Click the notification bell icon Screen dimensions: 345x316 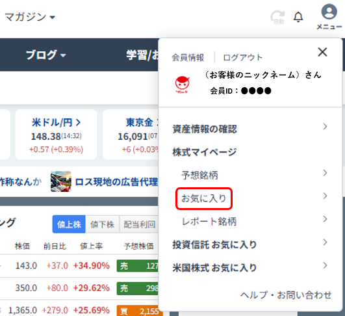298,17
